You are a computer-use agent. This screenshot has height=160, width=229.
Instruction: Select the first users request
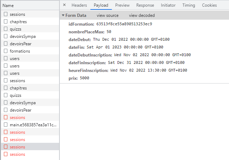[x=15, y=59]
